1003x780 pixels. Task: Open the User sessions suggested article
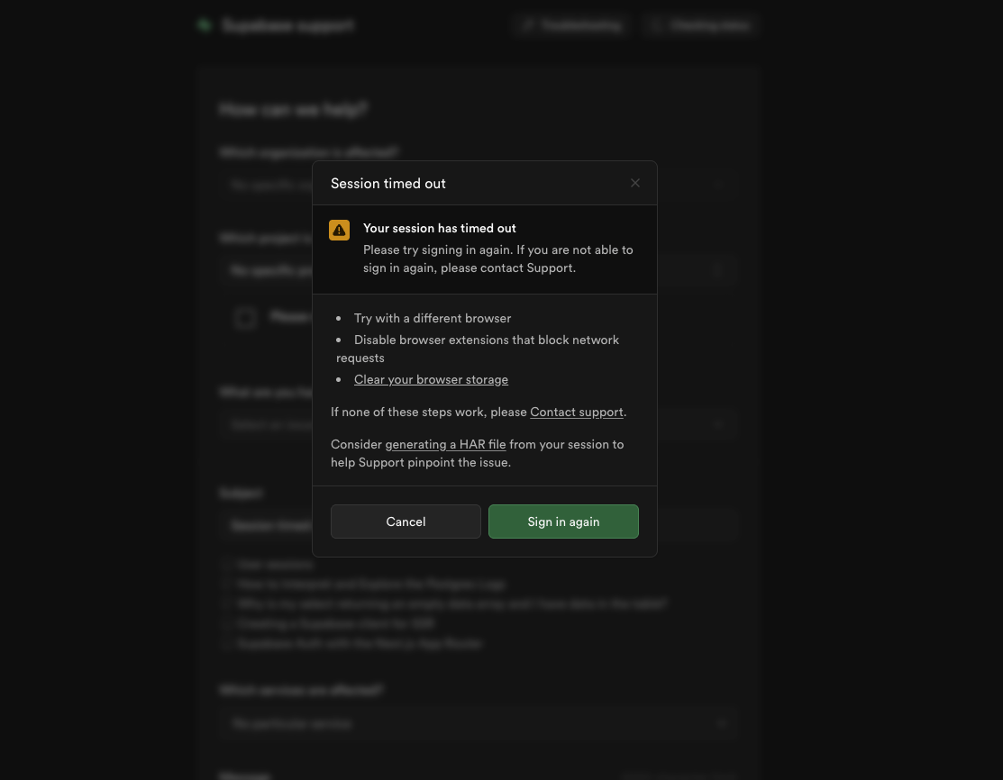(276, 565)
